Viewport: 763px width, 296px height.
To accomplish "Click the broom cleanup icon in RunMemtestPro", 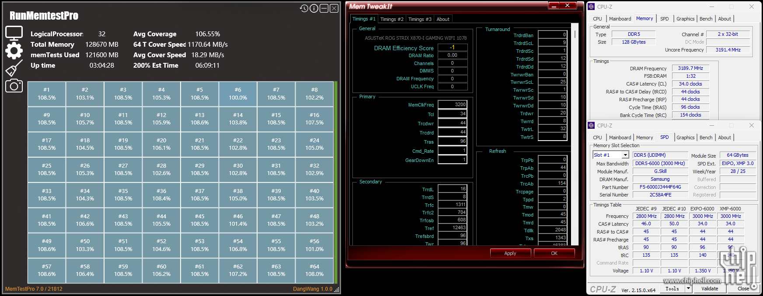I will pos(14,68).
